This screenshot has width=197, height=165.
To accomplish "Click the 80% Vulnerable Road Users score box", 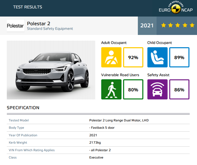I will coord(133,89).
